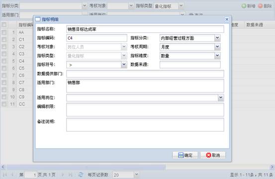Click the 备注说明 text area
This screenshot has height=179, width=275.
click(x=145, y=125)
